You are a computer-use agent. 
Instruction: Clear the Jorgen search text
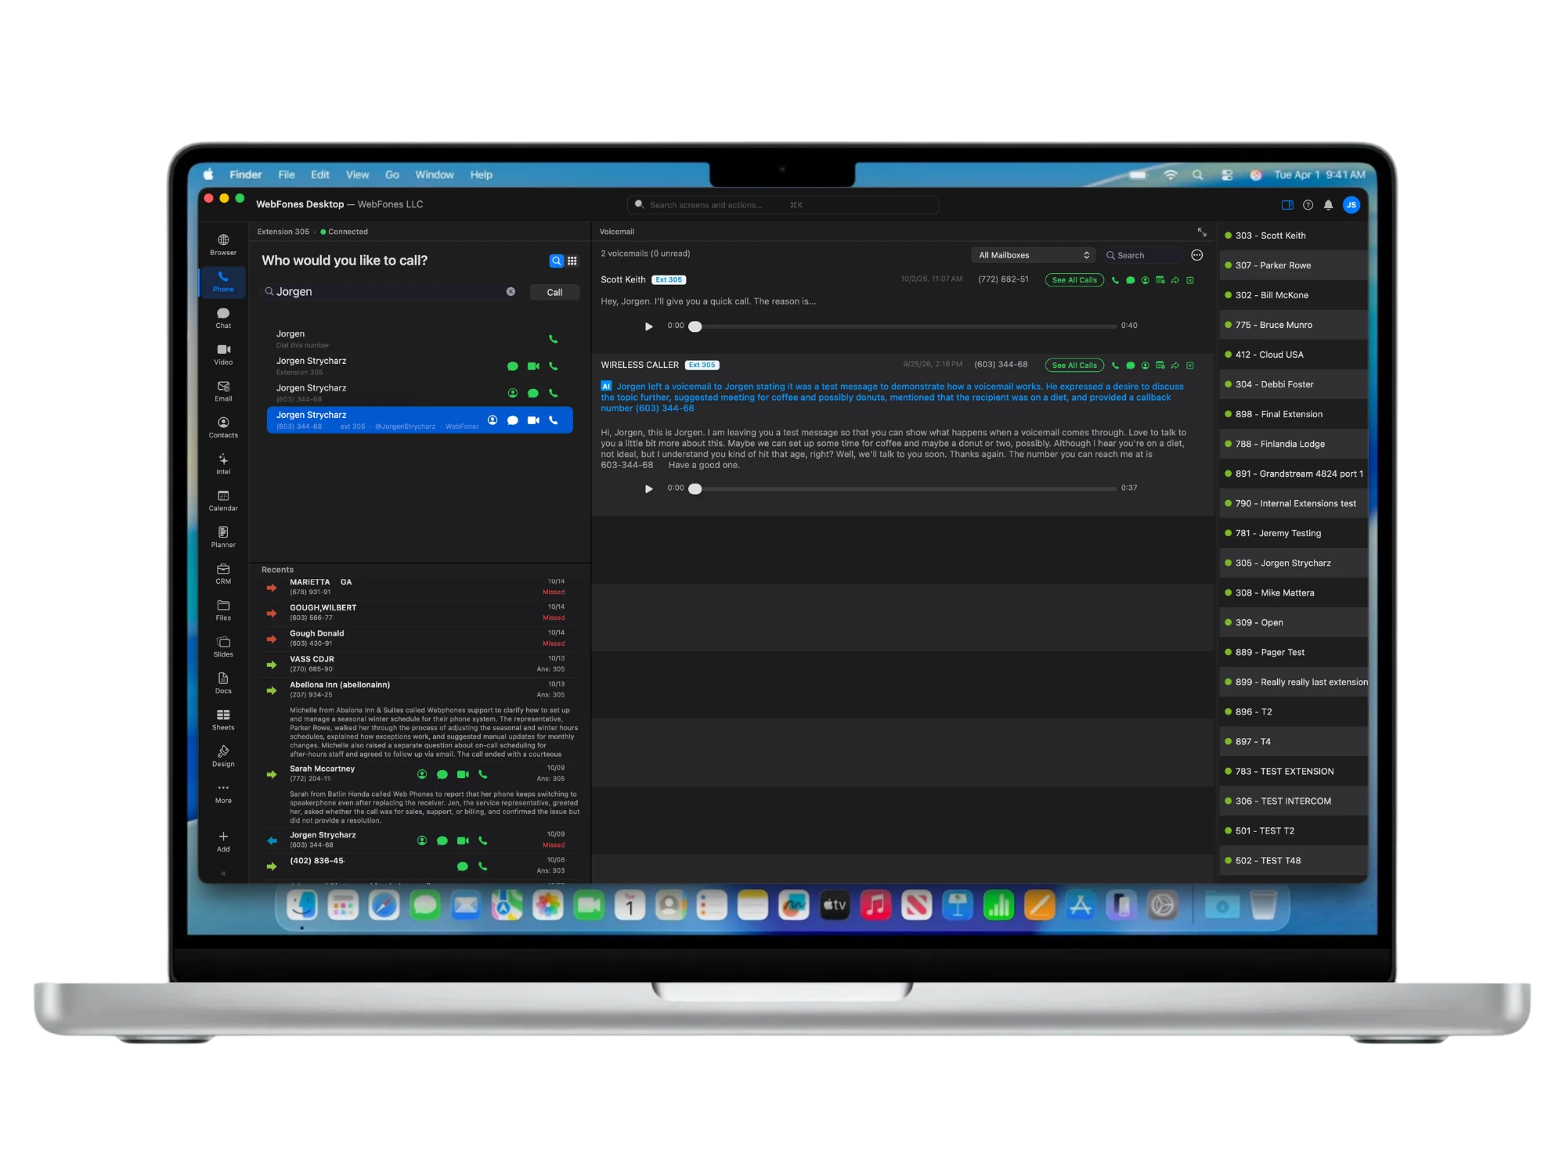(511, 291)
